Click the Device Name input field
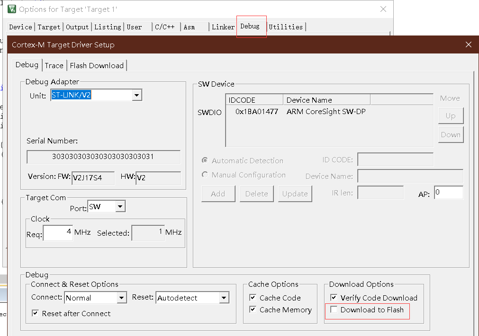Image resolution: width=479 pixels, height=336 pixels. (x=410, y=176)
